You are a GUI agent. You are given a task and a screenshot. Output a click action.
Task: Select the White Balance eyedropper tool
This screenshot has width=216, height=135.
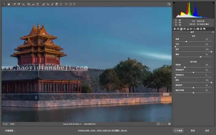[x=14, y=4]
